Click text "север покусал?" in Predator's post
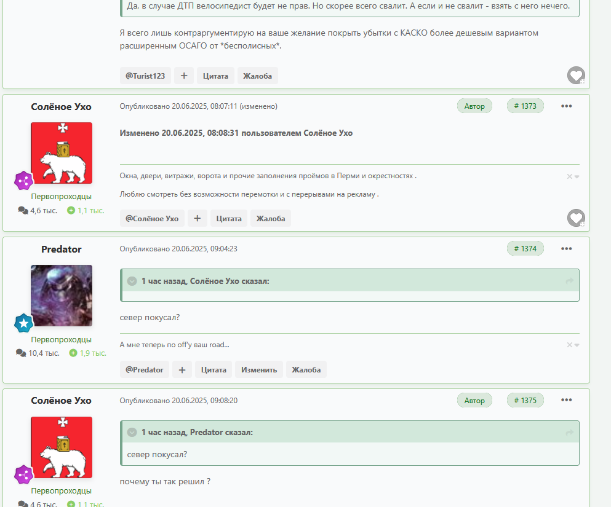This screenshot has height=507, width=611. (x=150, y=317)
